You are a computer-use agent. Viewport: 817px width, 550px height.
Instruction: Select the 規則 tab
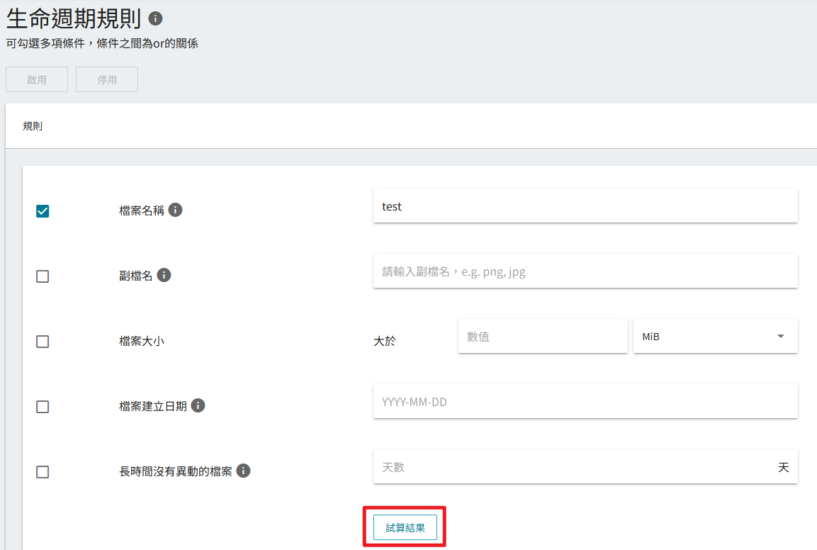(33, 126)
